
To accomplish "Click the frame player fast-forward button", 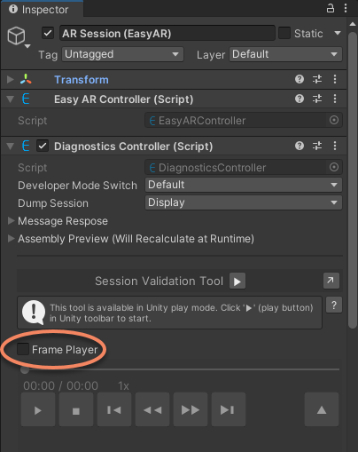I will pyautogui.click(x=191, y=409).
